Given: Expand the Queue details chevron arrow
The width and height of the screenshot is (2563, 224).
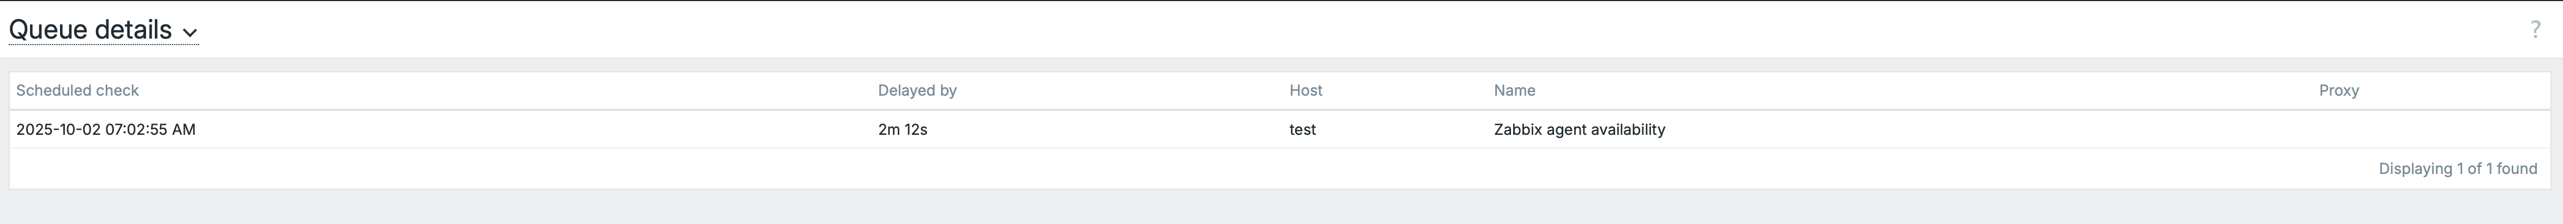Looking at the screenshot, I should [190, 33].
